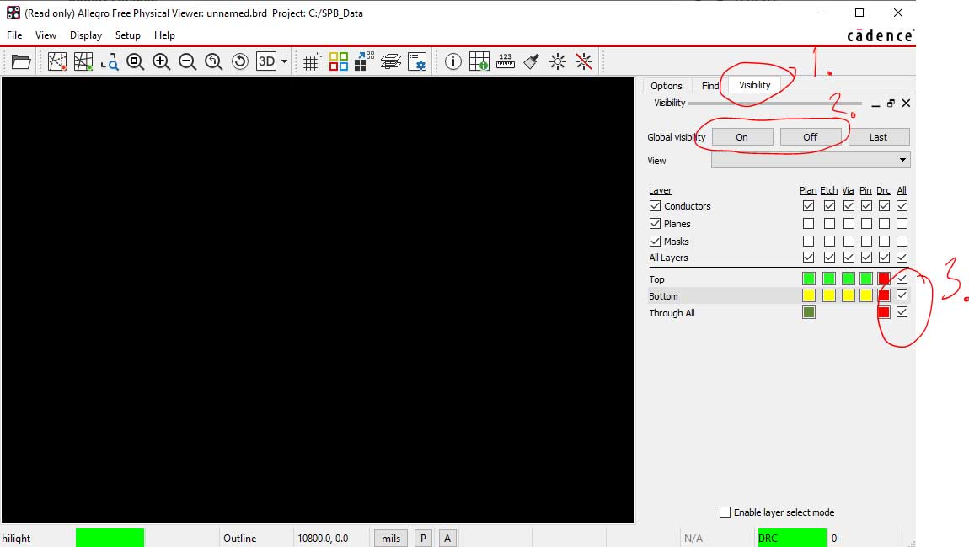Select the Measure ruler tool icon
Screen dimensions: 969x547
tap(505, 61)
